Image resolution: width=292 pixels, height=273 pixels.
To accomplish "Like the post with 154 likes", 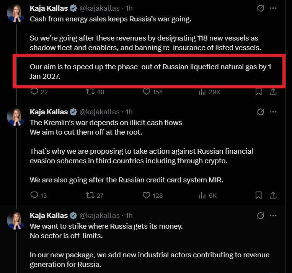I will pyautogui.click(x=146, y=92).
